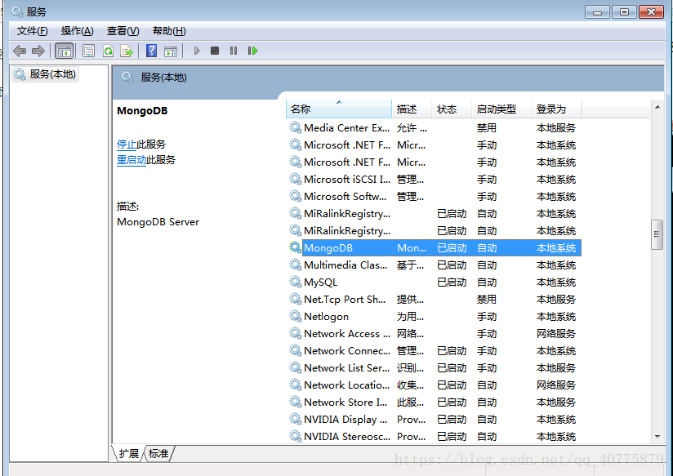673x476 pixels.
Task: Select Microsoft iSCSI I... service name
Action: click(x=347, y=180)
